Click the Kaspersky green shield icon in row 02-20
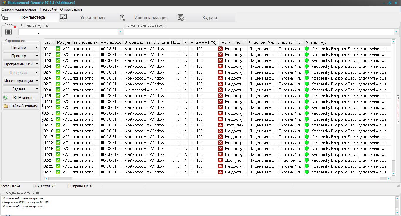The height and width of the screenshot is (216, 401). click(x=307, y=154)
